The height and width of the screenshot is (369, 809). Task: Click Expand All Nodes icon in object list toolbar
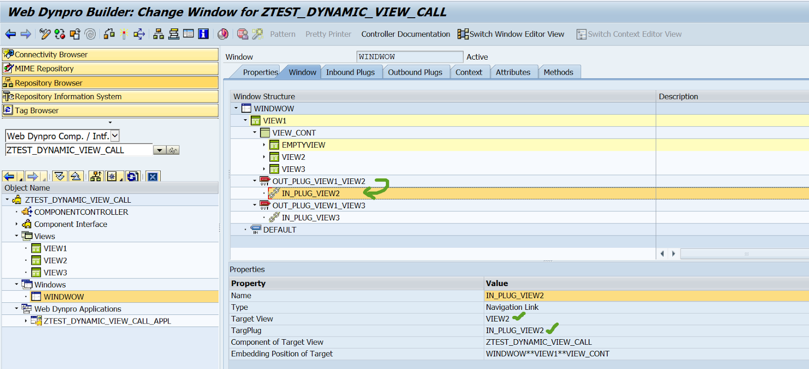[x=60, y=176]
